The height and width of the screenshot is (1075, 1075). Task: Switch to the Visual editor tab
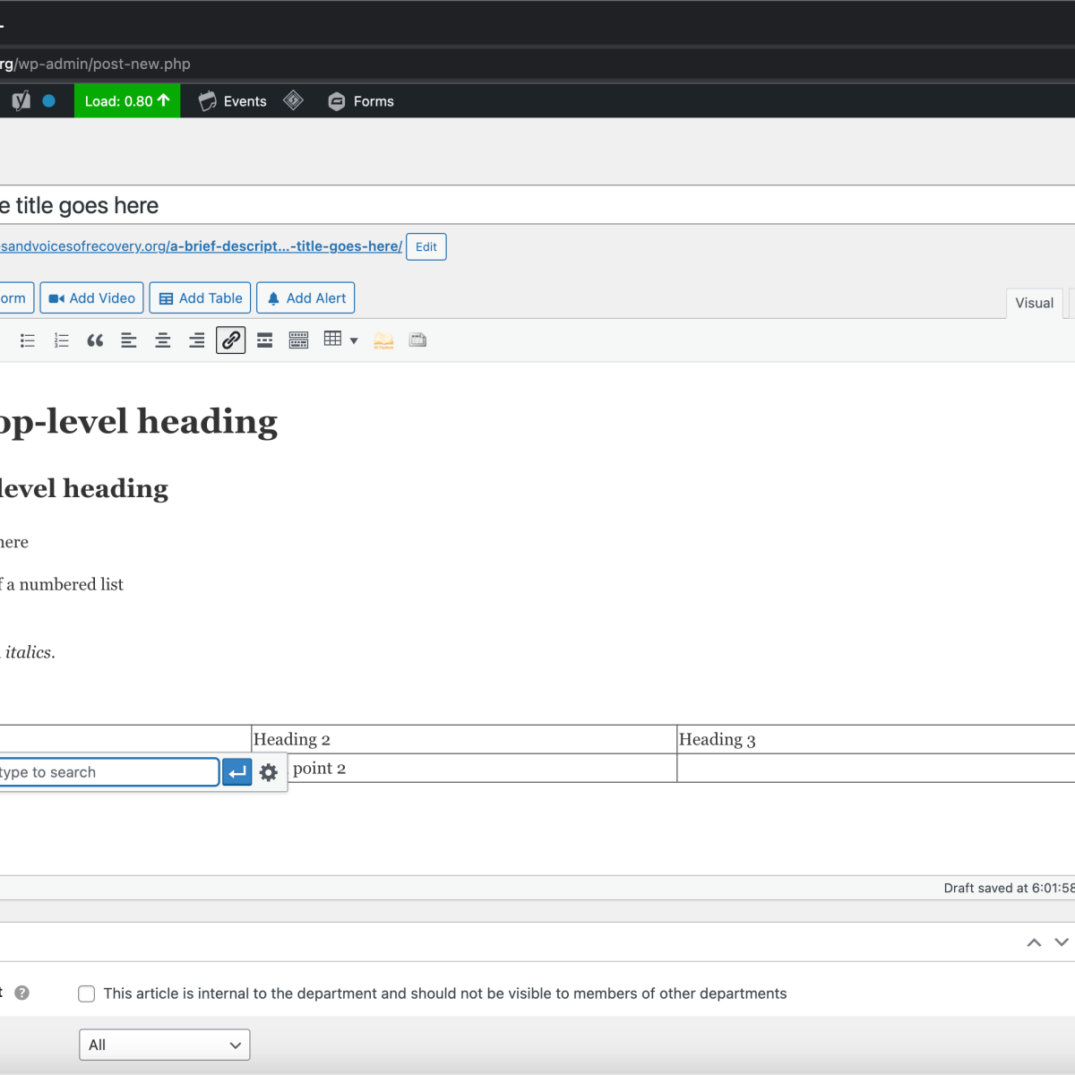point(1034,303)
